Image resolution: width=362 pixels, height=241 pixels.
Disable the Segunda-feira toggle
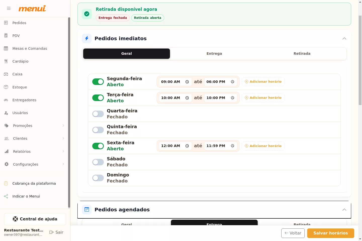[98, 82]
